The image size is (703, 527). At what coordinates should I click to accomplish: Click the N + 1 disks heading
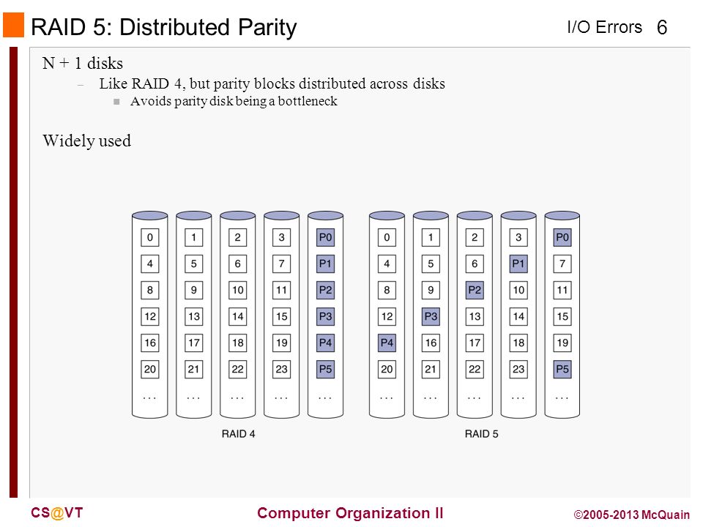83,63
